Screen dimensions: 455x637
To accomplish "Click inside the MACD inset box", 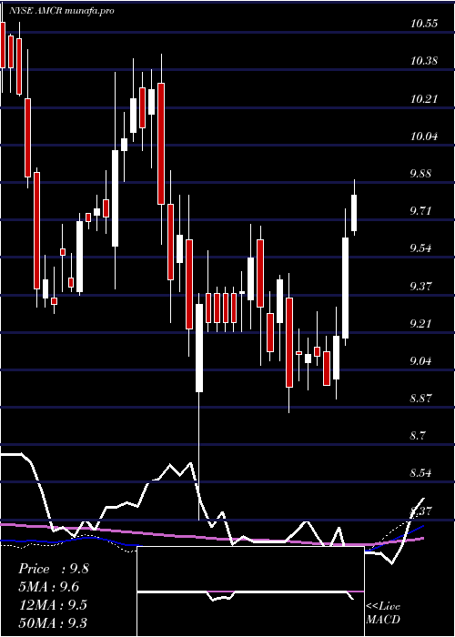I will click(x=250, y=591).
